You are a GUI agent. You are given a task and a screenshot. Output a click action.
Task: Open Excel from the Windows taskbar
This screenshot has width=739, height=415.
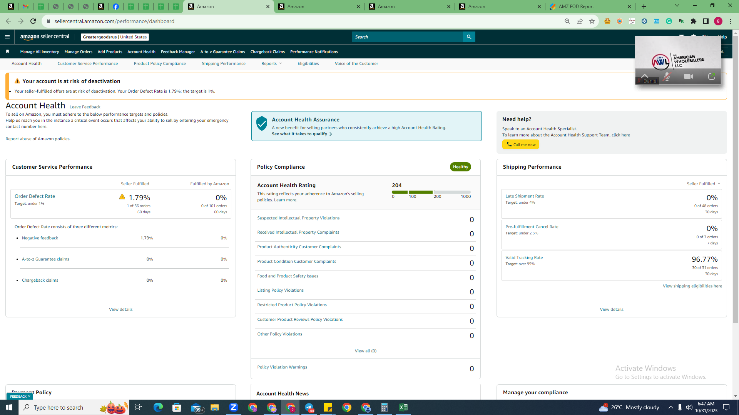point(403,407)
